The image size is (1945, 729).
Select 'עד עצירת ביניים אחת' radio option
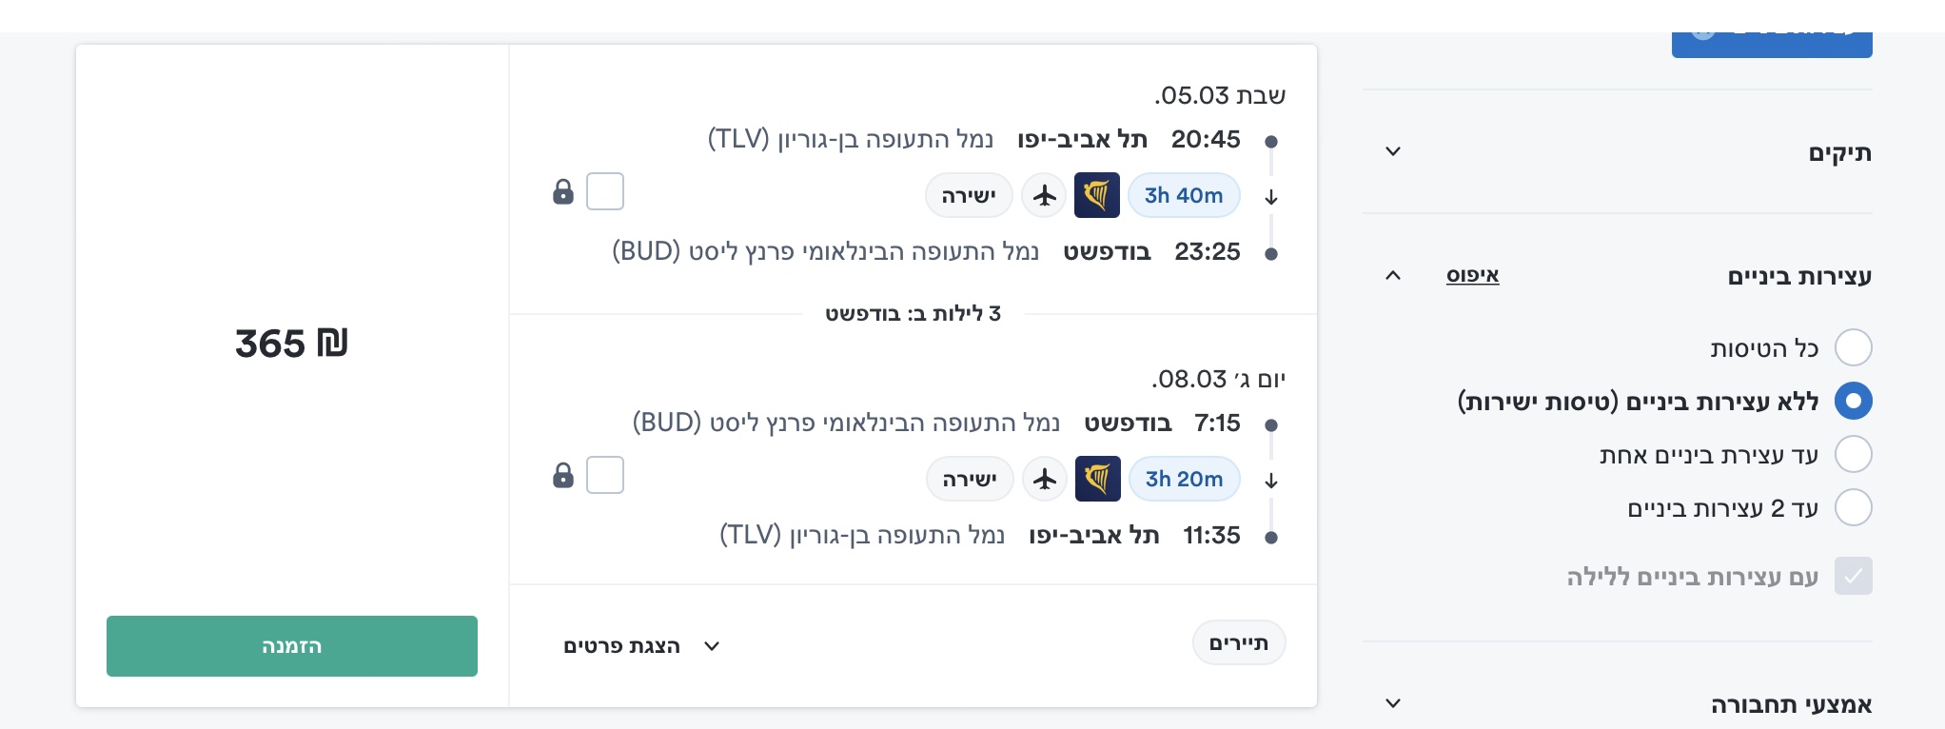tap(1853, 454)
